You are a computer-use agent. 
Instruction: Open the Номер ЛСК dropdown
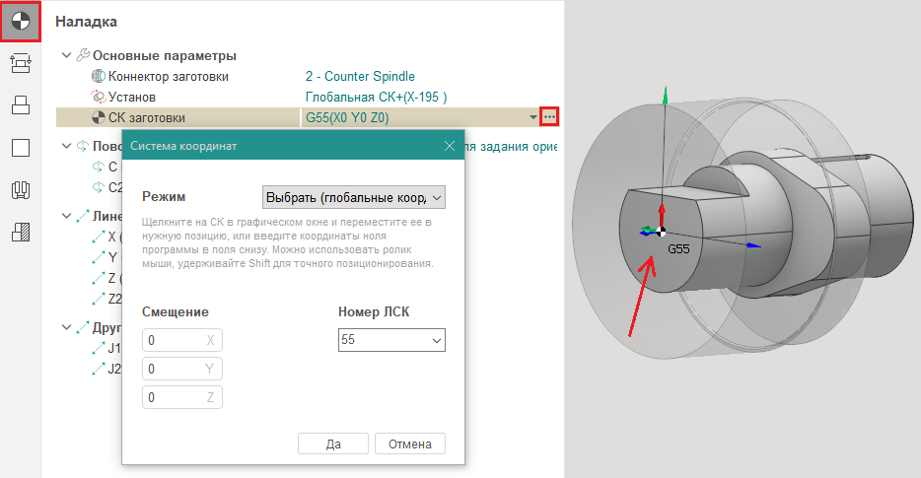(x=391, y=340)
